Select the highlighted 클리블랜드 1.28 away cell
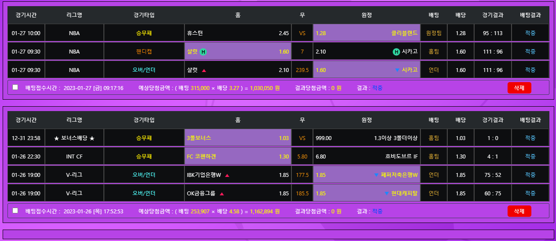The image size is (556, 241). click(366, 33)
